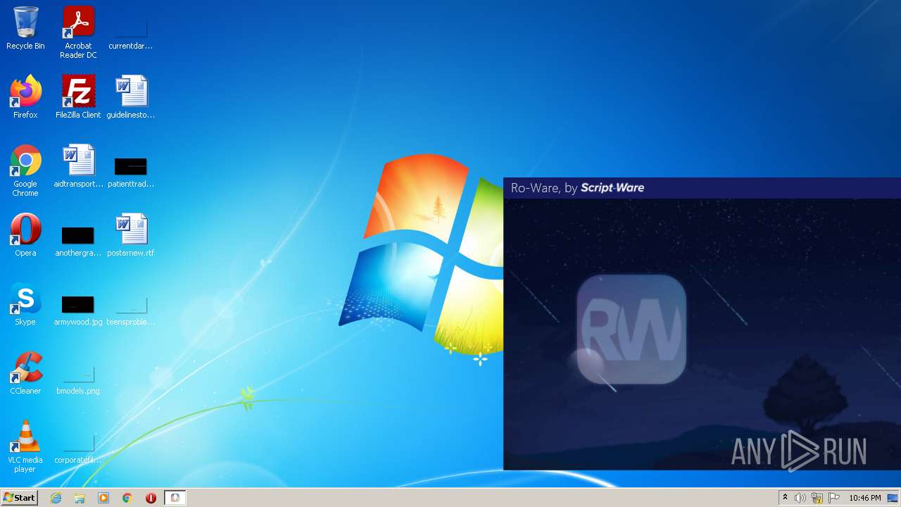Screen dimensions: 901x507
Task: Open Chrome from the taskbar
Action: 127,498
